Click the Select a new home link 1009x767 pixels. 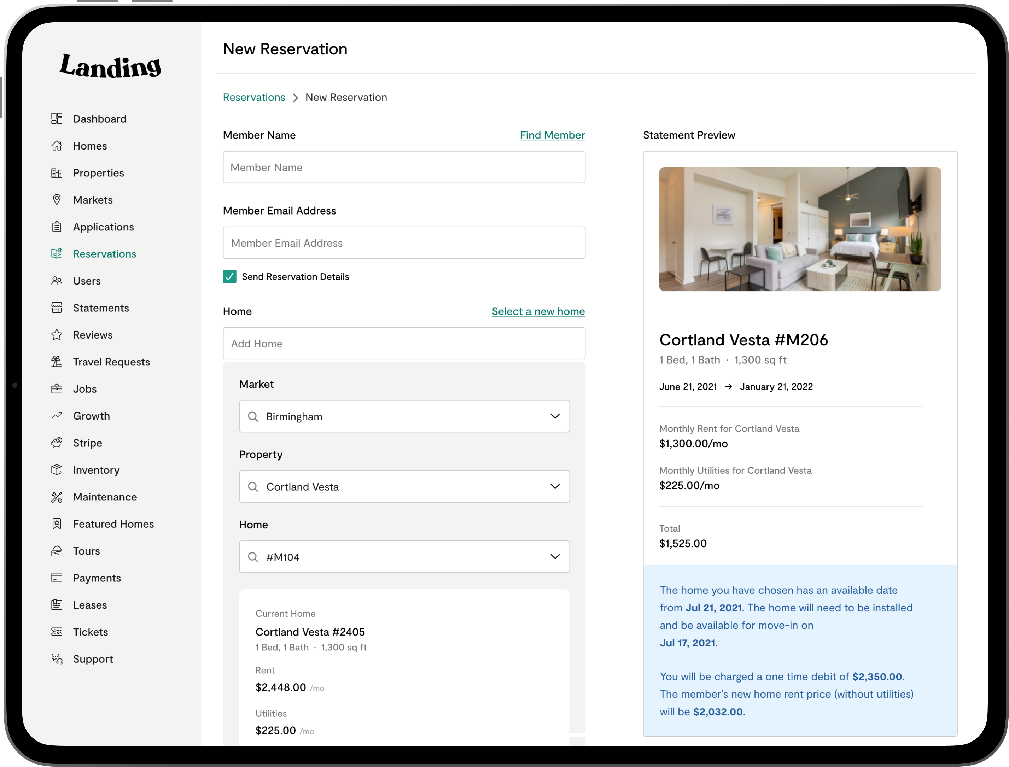click(x=538, y=311)
